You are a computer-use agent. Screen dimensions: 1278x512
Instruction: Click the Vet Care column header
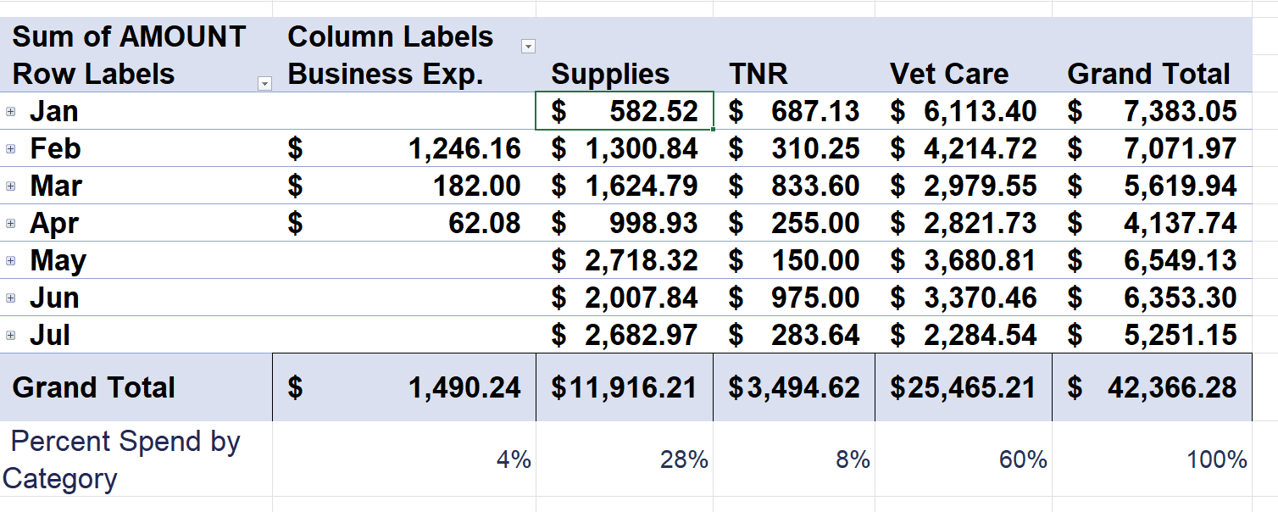[x=949, y=74]
